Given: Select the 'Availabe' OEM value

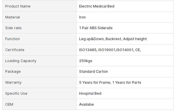Looking at the screenshot, I should coord(86,104).
